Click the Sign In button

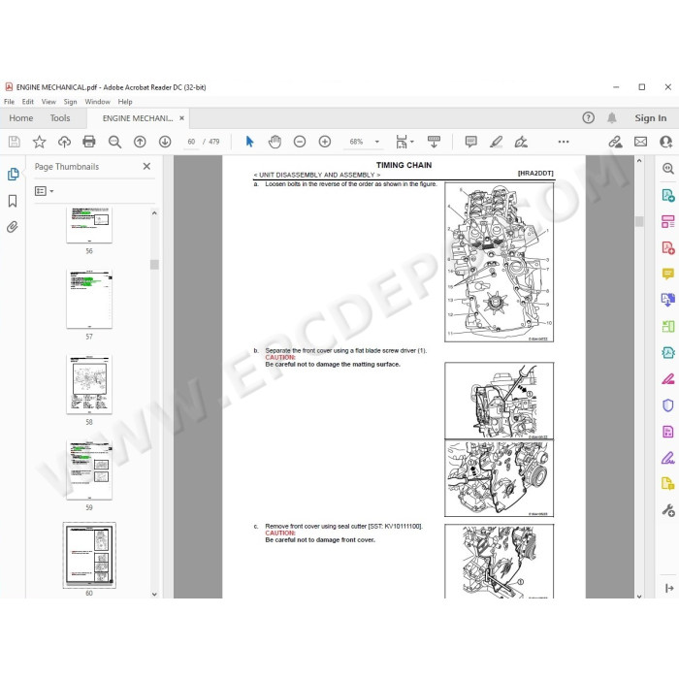651,118
